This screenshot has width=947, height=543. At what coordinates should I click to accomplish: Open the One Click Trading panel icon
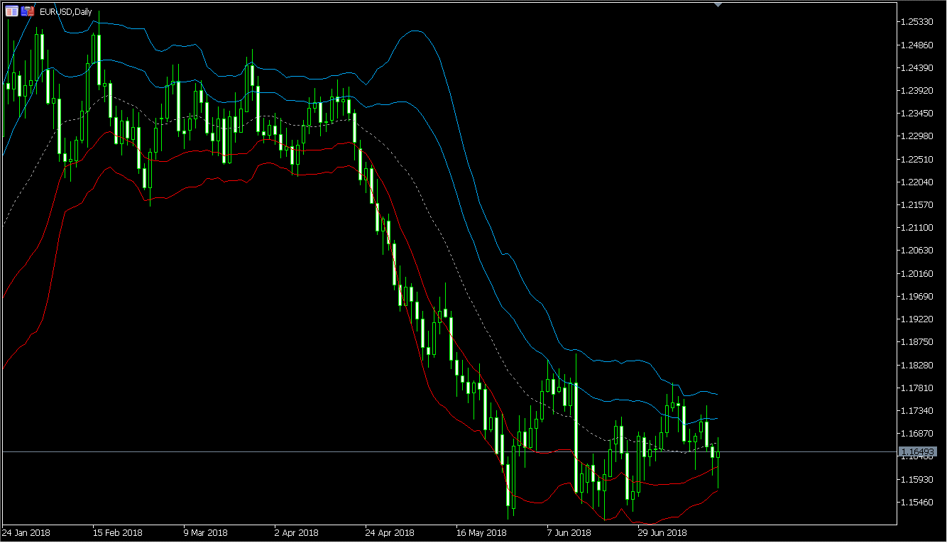11,11
